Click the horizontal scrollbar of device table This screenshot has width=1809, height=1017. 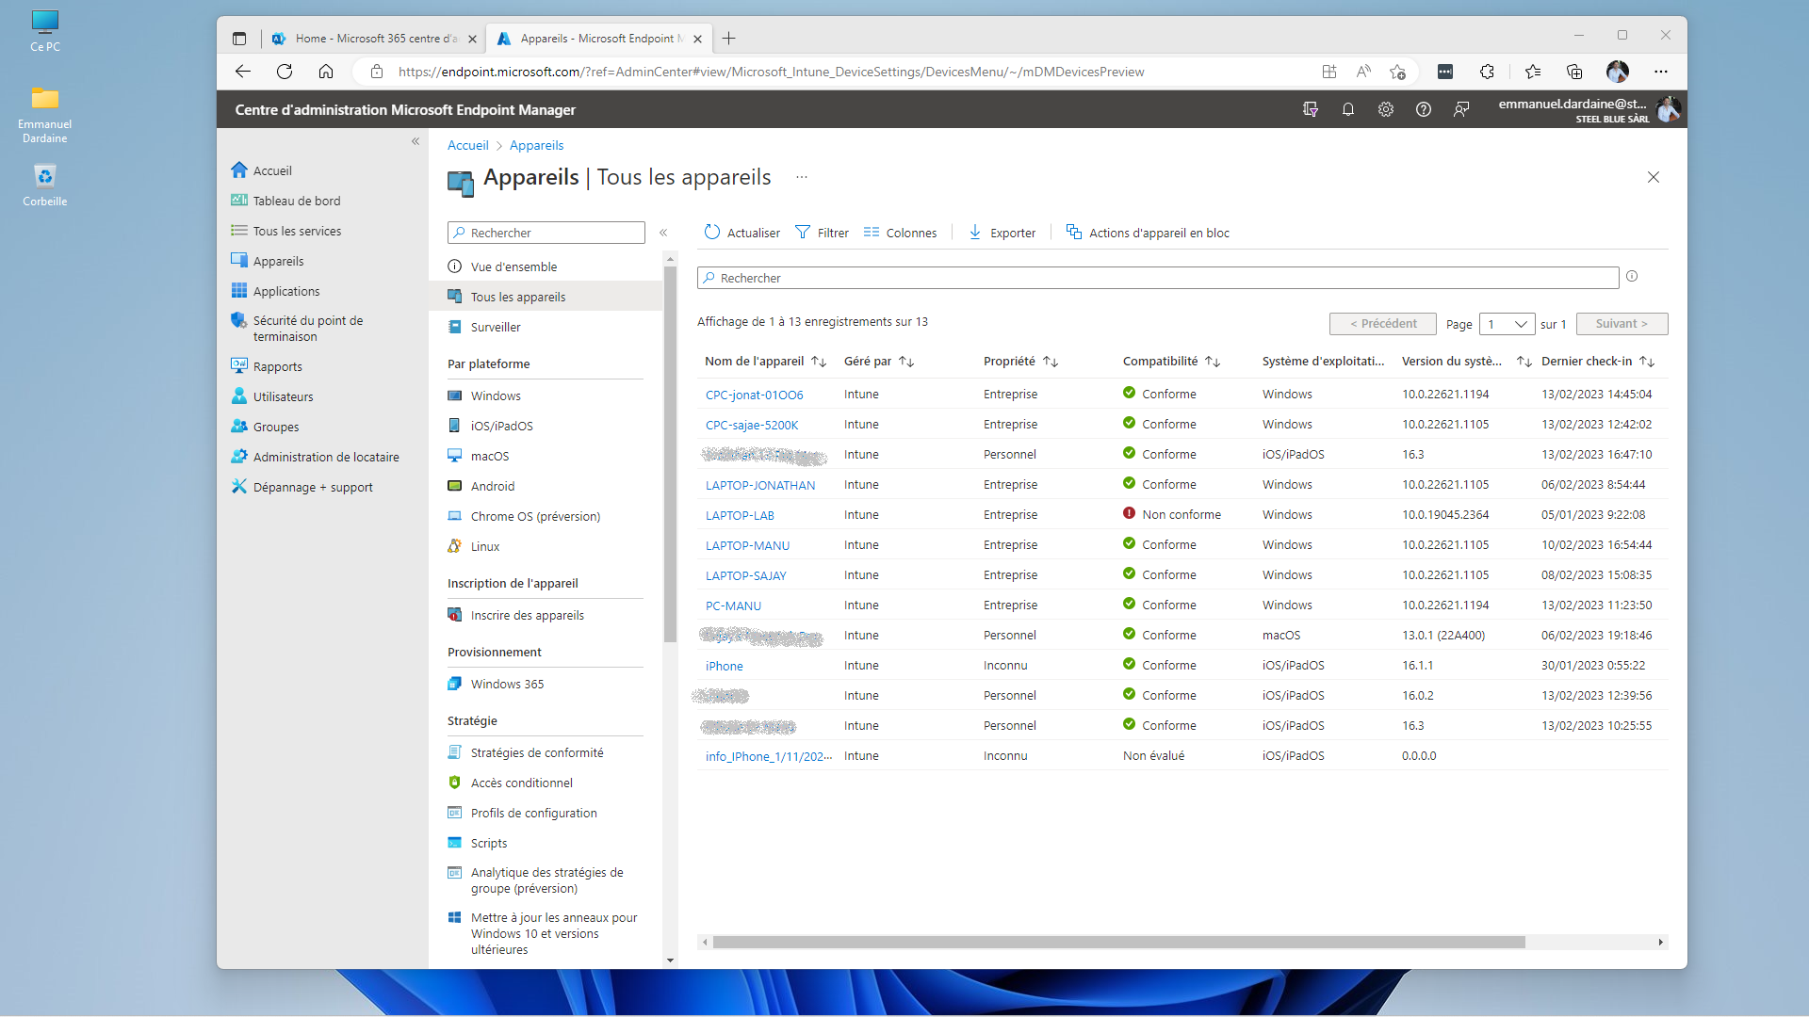tap(1118, 942)
